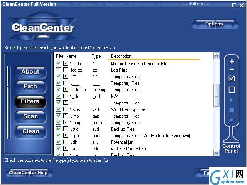Open the Clean section
Viewport: 247px width, 185px height.
point(30,132)
